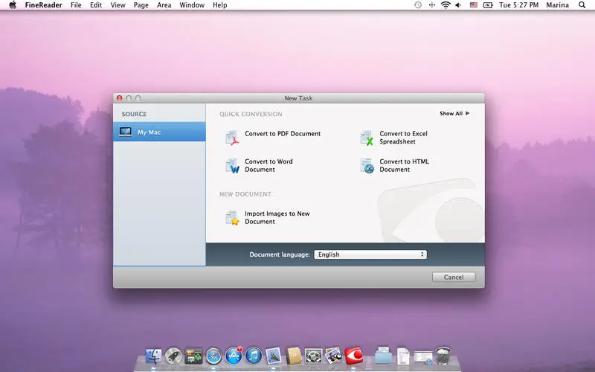Click the Import Images to New Document icon
595x372 pixels.
(232, 217)
